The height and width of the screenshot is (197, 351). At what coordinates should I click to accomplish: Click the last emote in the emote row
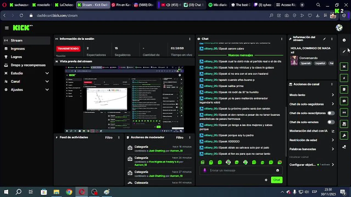[280, 162]
